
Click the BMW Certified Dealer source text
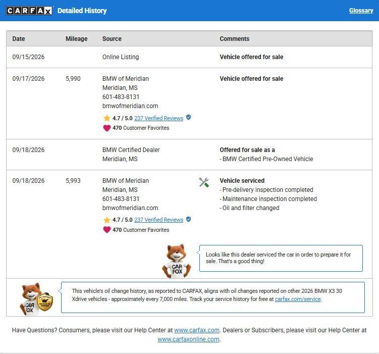coord(131,150)
